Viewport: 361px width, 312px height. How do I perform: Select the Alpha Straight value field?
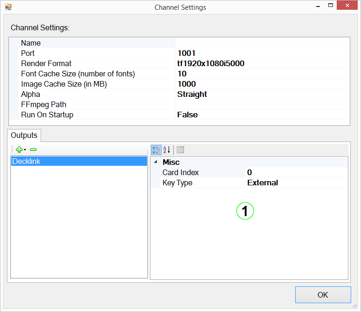(x=262, y=94)
